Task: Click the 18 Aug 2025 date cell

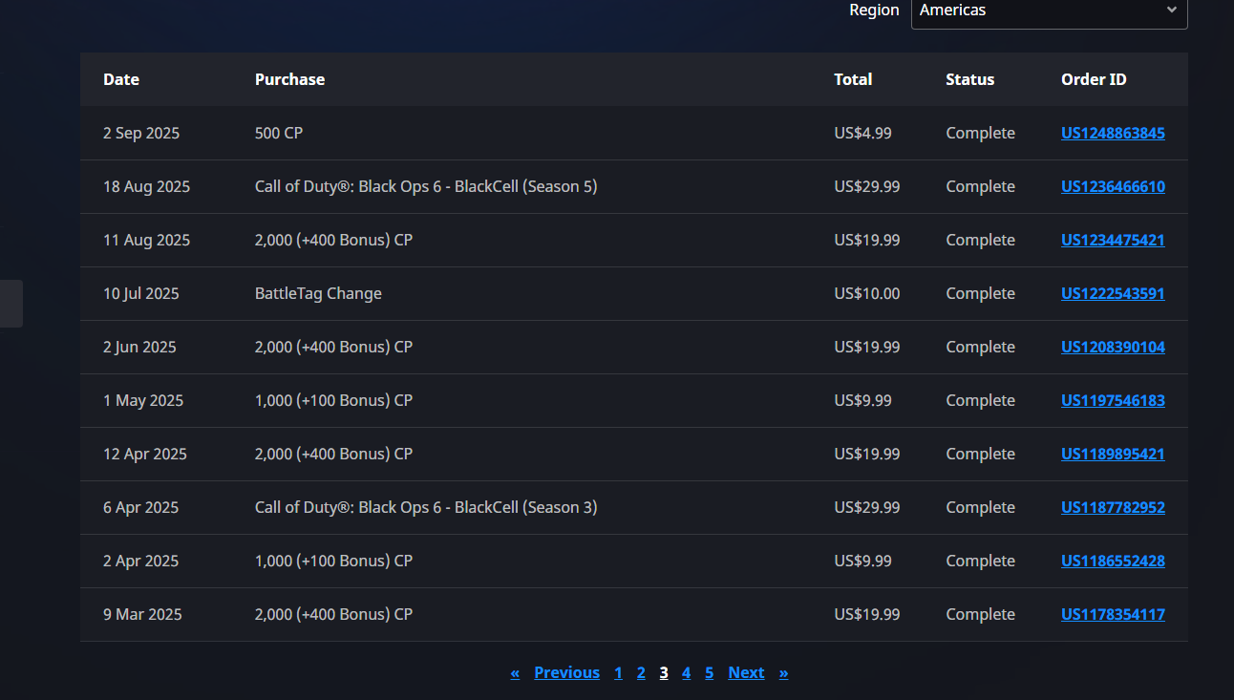Action: (x=146, y=186)
